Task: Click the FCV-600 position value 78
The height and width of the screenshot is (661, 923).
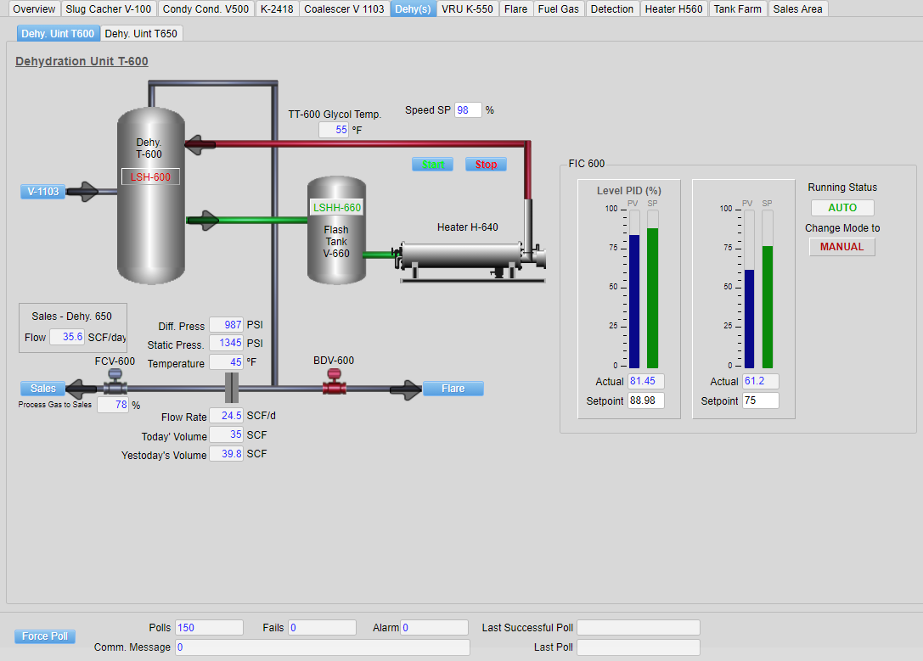Action: tap(113, 405)
